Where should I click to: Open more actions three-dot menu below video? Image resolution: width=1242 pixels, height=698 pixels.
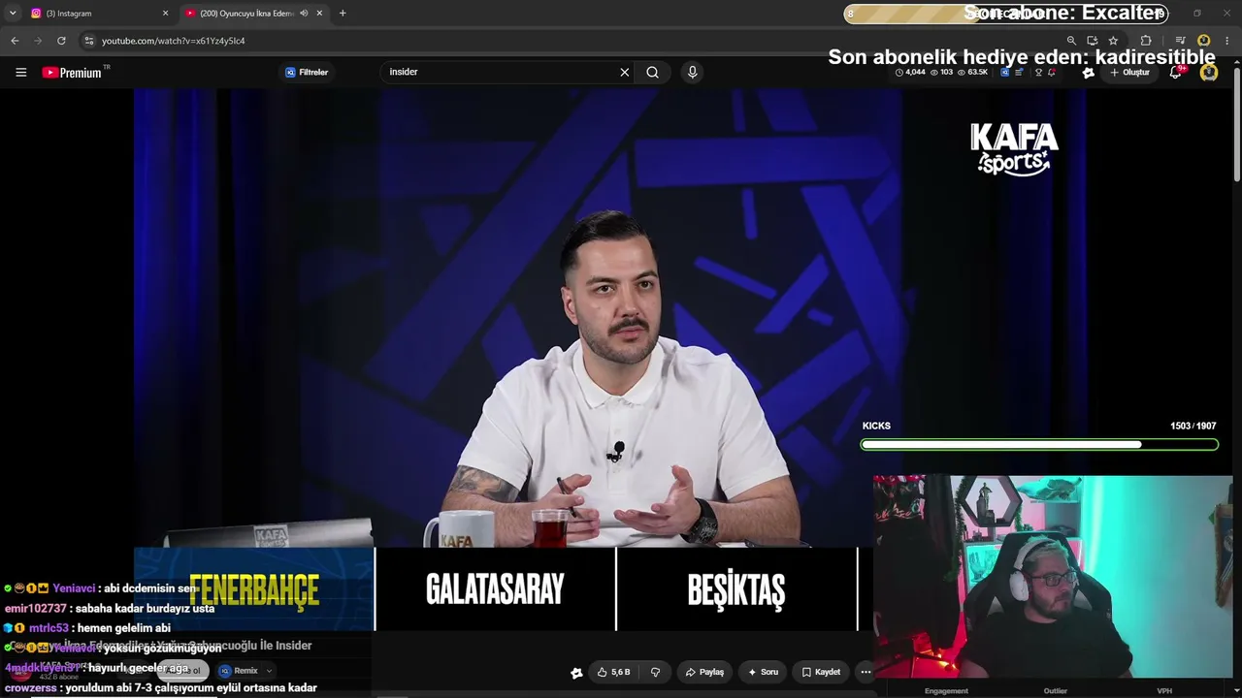coord(866,672)
